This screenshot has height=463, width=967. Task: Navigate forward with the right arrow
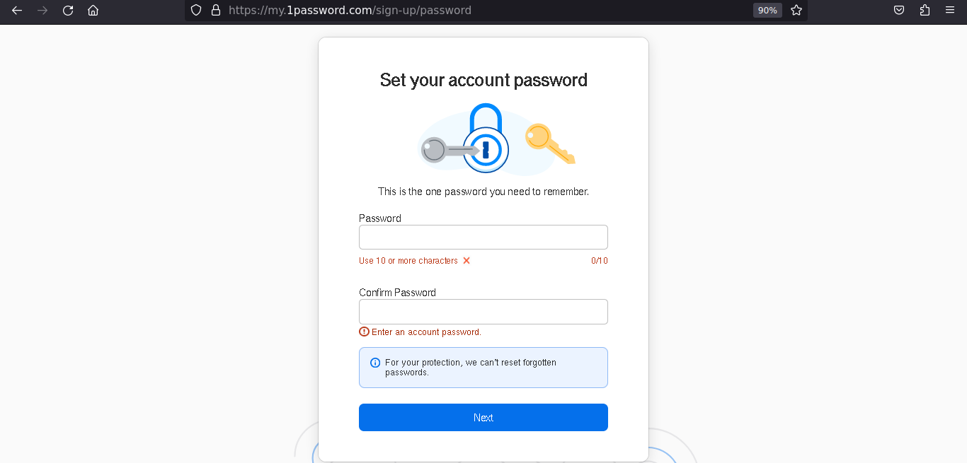pyautogui.click(x=42, y=10)
